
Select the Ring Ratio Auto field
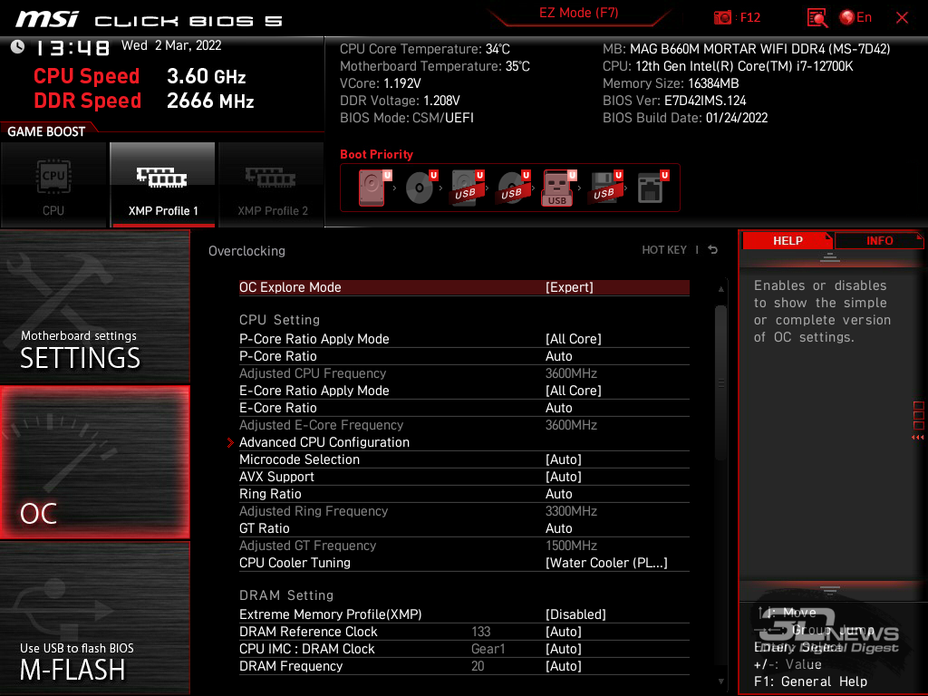(x=464, y=494)
